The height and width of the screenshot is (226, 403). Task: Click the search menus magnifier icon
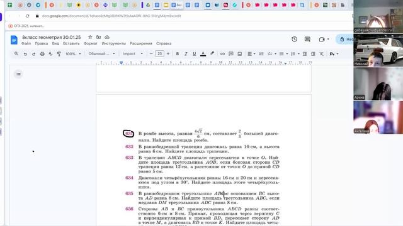point(16,54)
